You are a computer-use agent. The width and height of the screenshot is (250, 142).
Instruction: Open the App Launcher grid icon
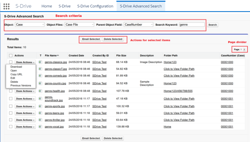pyautogui.click(x=6, y=6)
